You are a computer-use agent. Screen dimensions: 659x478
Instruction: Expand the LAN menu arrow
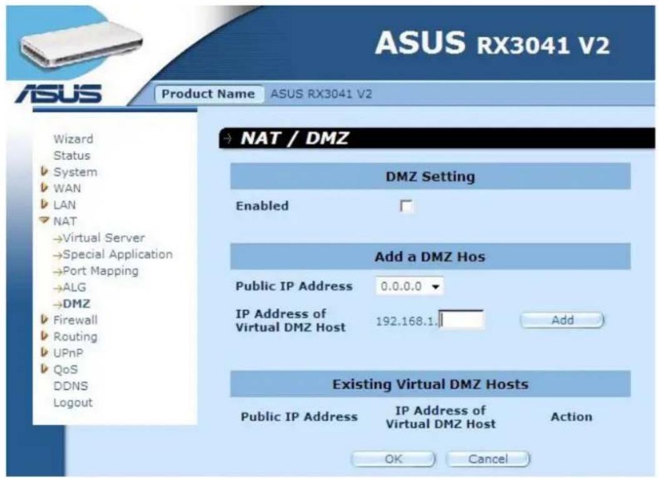pos(44,204)
